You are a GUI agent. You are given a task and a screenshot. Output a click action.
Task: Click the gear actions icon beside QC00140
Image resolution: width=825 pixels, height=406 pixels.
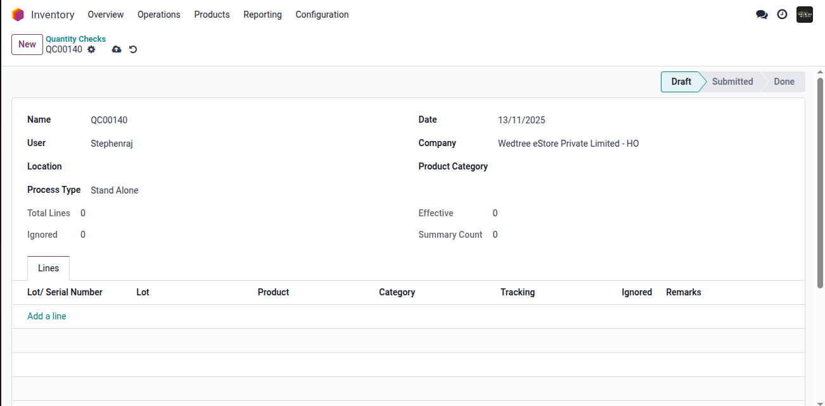tap(91, 49)
